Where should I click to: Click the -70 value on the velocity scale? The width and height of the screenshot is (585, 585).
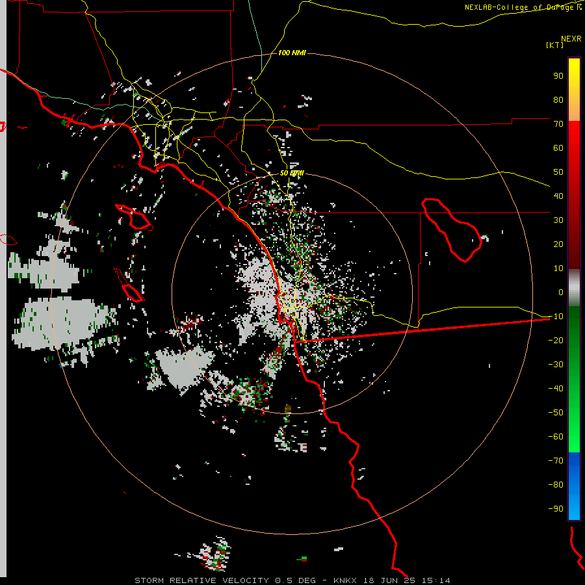pos(556,461)
